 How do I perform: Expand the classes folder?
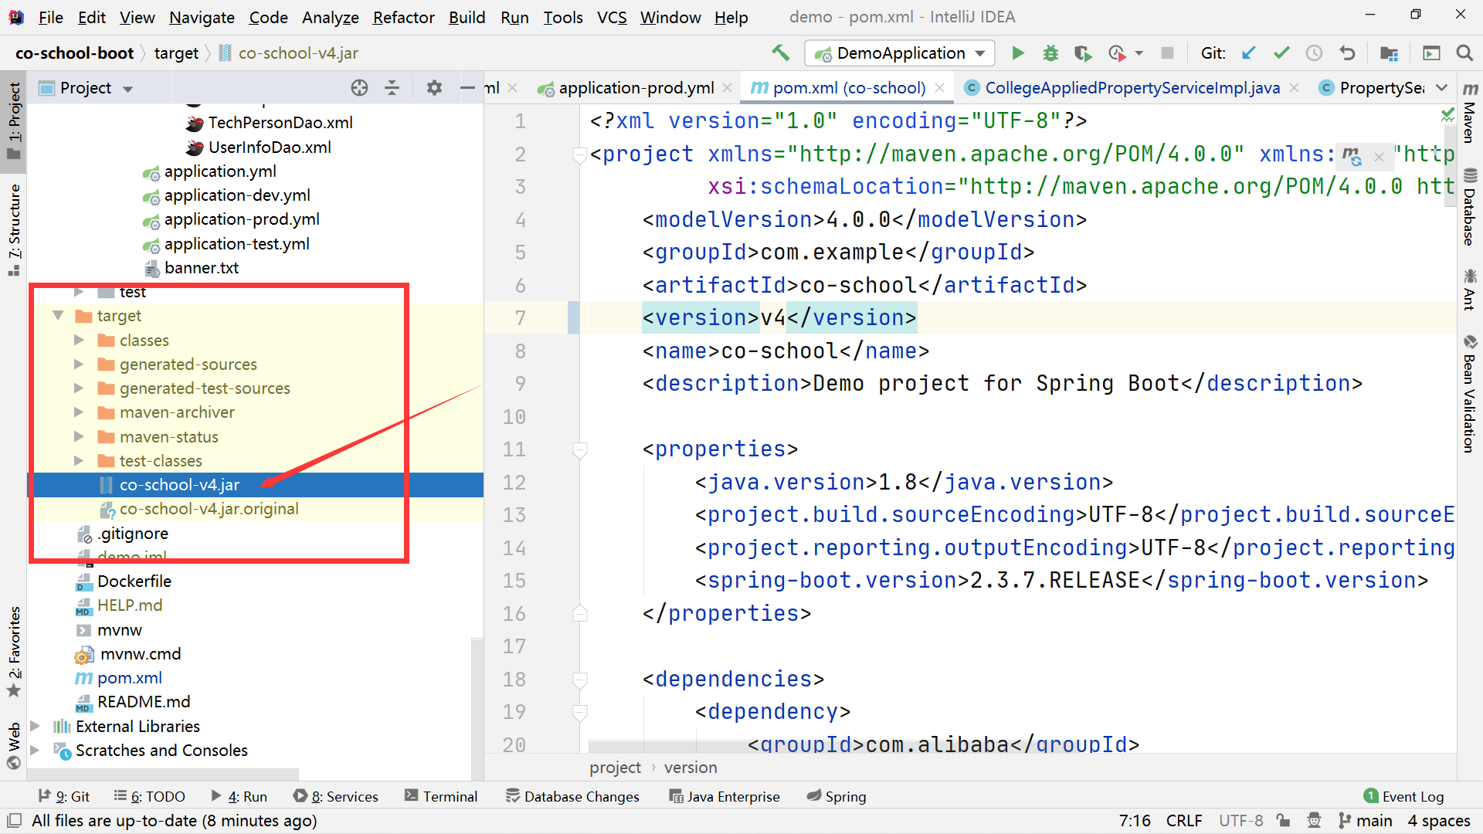78,340
